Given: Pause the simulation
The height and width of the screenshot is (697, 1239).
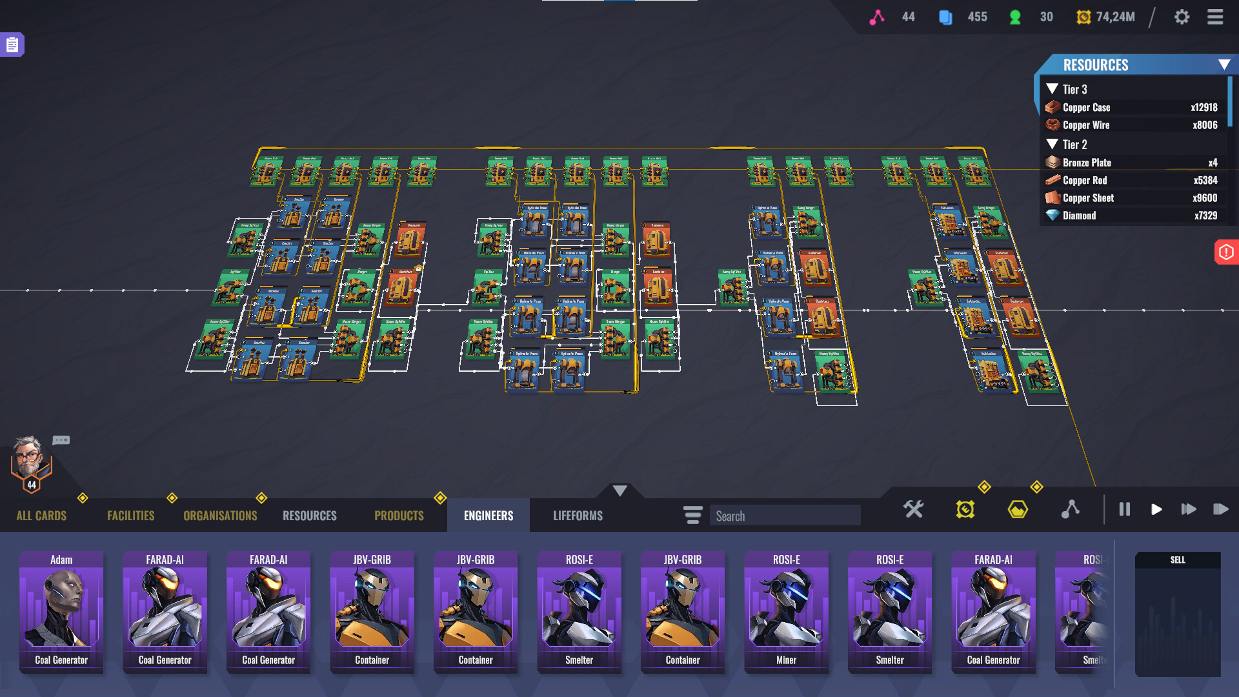Looking at the screenshot, I should click(1125, 509).
